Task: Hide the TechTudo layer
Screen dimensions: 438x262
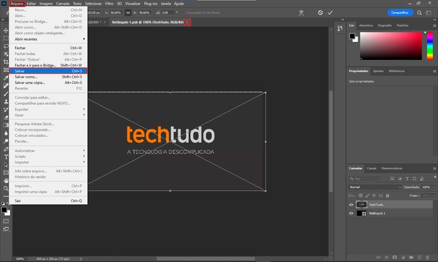Action: pos(351,205)
